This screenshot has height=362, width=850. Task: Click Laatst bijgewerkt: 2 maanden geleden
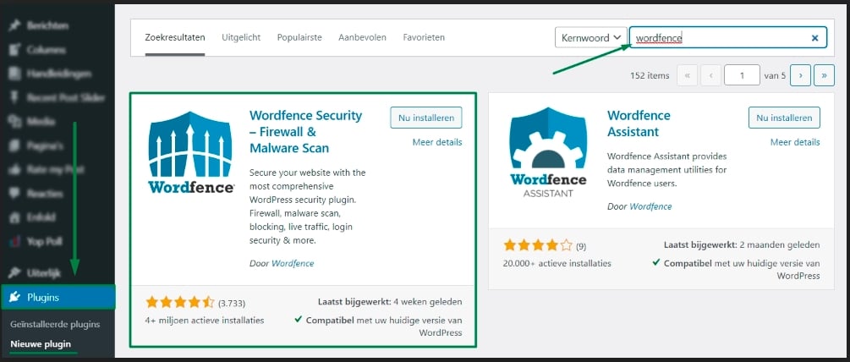click(x=742, y=245)
